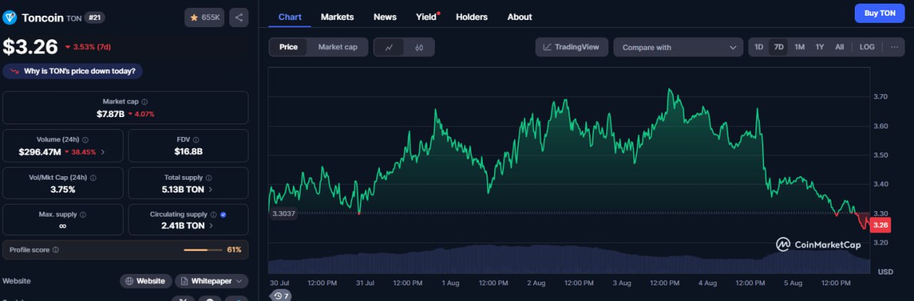Screen dimensions: 914x301
Task: Click the Circulating supply info icon
Action: (213, 215)
